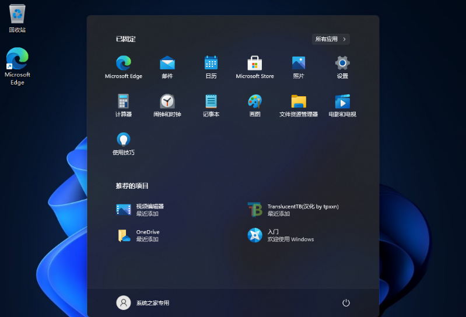Click 最近添加 under OneDrive

147,239
